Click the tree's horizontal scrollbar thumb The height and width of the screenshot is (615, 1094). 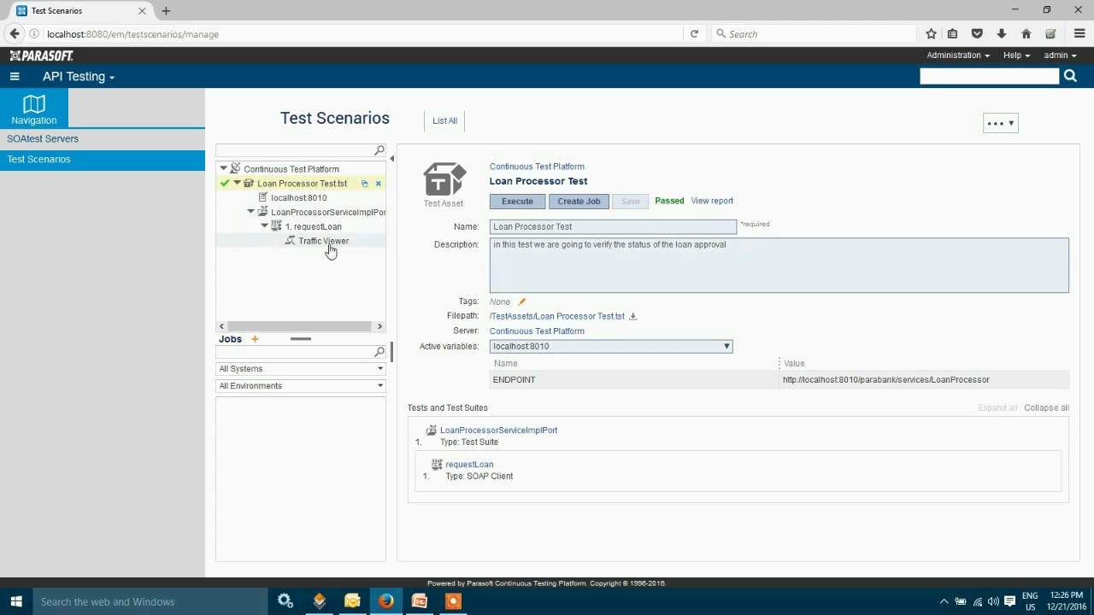coord(299,326)
